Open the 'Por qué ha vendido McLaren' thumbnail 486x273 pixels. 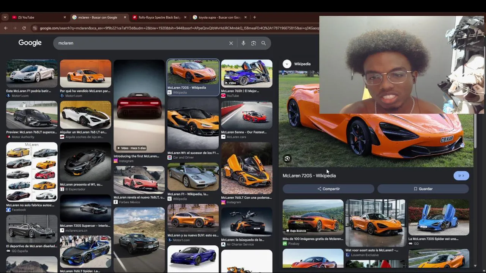pos(85,74)
